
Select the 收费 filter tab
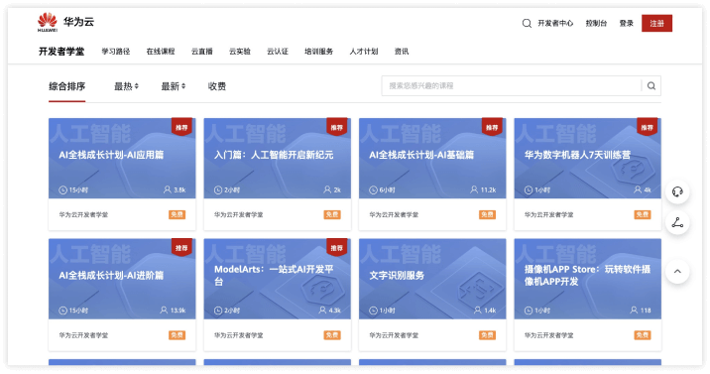click(x=217, y=86)
